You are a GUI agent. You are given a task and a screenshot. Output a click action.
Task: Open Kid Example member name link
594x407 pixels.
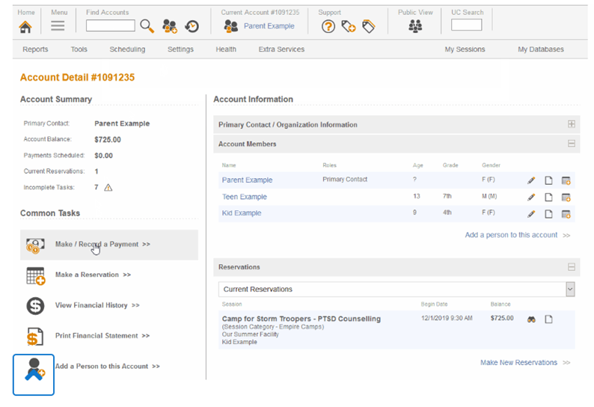[x=242, y=213]
